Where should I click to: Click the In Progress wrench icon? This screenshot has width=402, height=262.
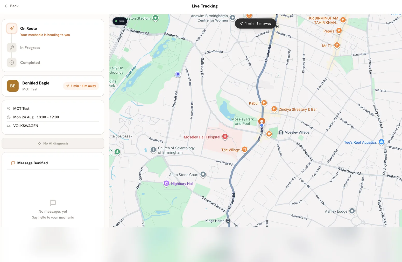click(12, 48)
